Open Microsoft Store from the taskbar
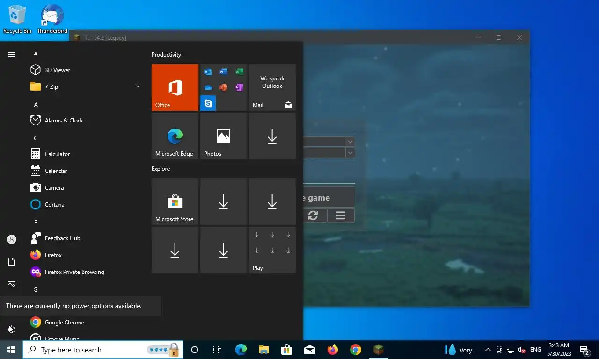This screenshot has width=599, height=359. point(286,350)
